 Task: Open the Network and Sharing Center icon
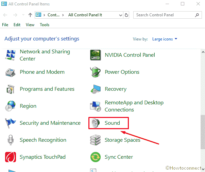[x=10, y=55]
